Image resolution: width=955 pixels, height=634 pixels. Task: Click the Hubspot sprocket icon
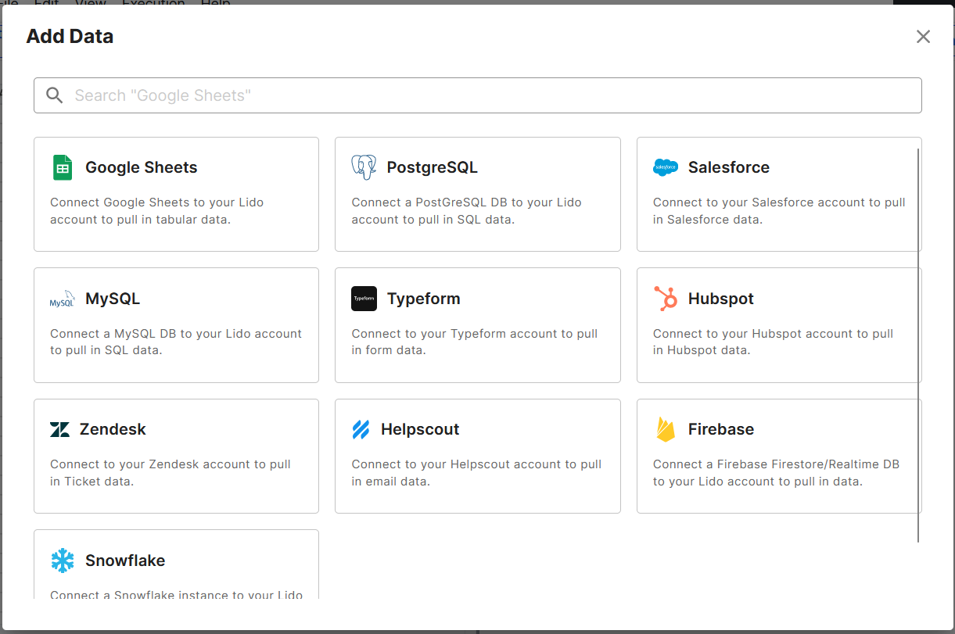tap(665, 298)
